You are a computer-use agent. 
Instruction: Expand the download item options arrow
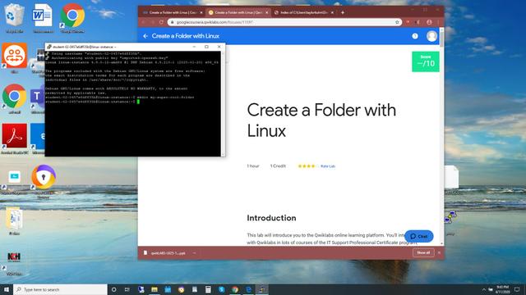(x=194, y=253)
